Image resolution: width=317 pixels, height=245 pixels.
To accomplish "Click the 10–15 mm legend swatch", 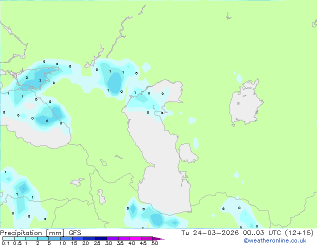I will (x=66, y=238).
